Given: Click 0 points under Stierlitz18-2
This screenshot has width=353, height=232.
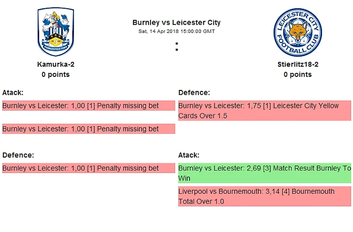Looking at the screenshot, I should 297,74.
